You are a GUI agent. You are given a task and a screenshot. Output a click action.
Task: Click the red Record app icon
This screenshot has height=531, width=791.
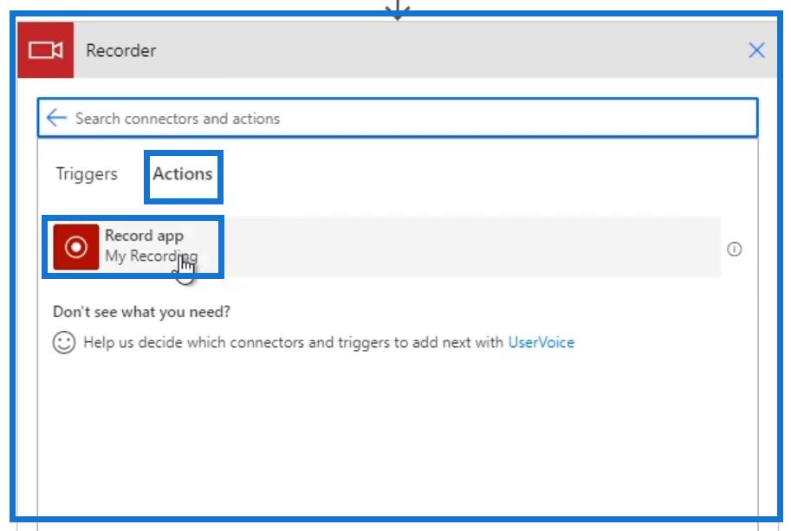point(76,247)
